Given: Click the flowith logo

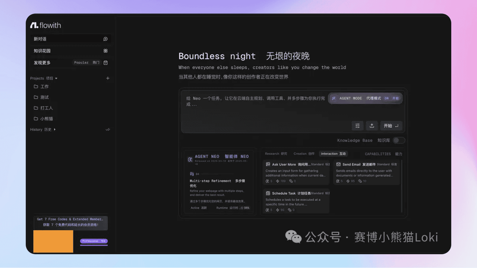Looking at the screenshot, I should point(45,25).
